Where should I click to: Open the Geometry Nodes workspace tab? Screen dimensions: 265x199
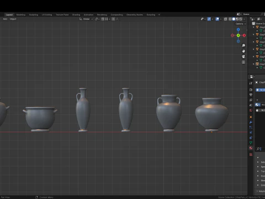point(135,15)
